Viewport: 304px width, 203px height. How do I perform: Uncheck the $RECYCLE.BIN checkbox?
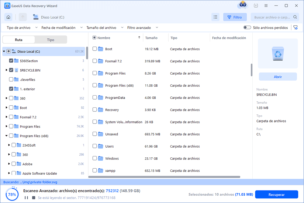pos(11,70)
